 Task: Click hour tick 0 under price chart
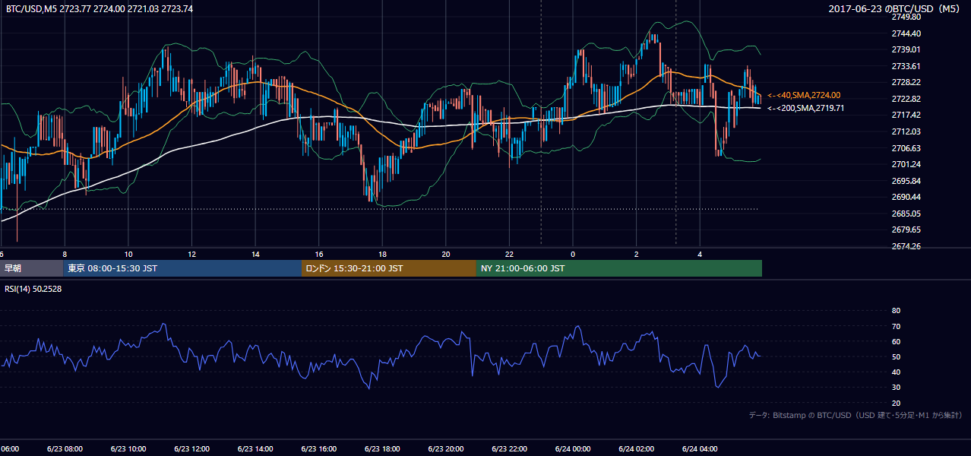point(573,254)
